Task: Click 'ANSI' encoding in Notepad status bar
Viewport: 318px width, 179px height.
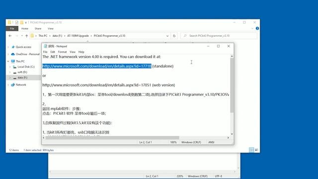Action: pyautogui.click(x=211, y=142)
